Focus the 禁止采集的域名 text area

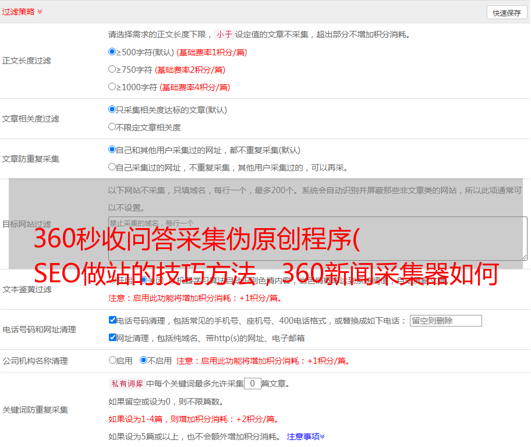coord(318,239)
